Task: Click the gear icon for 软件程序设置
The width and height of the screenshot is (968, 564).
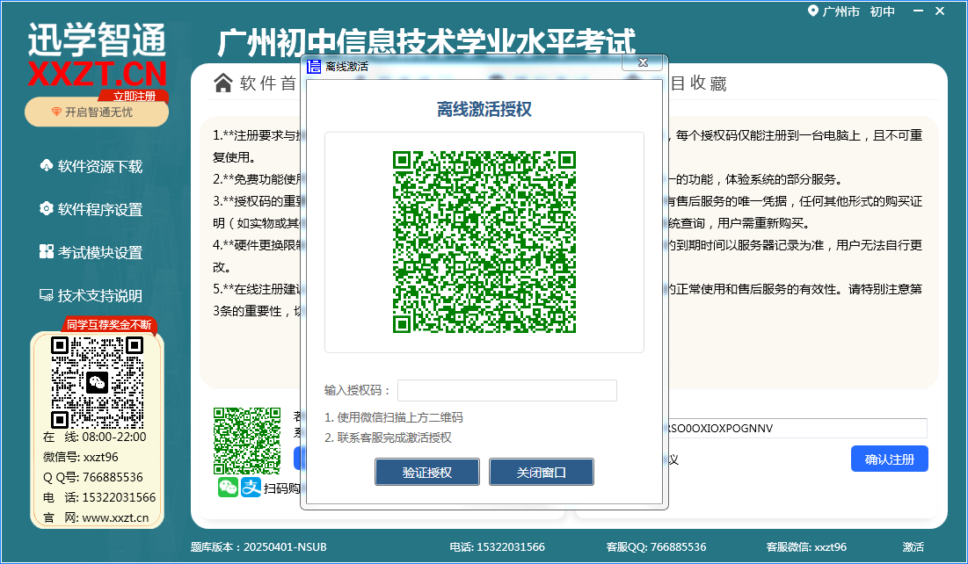Action: pos(47,208)
